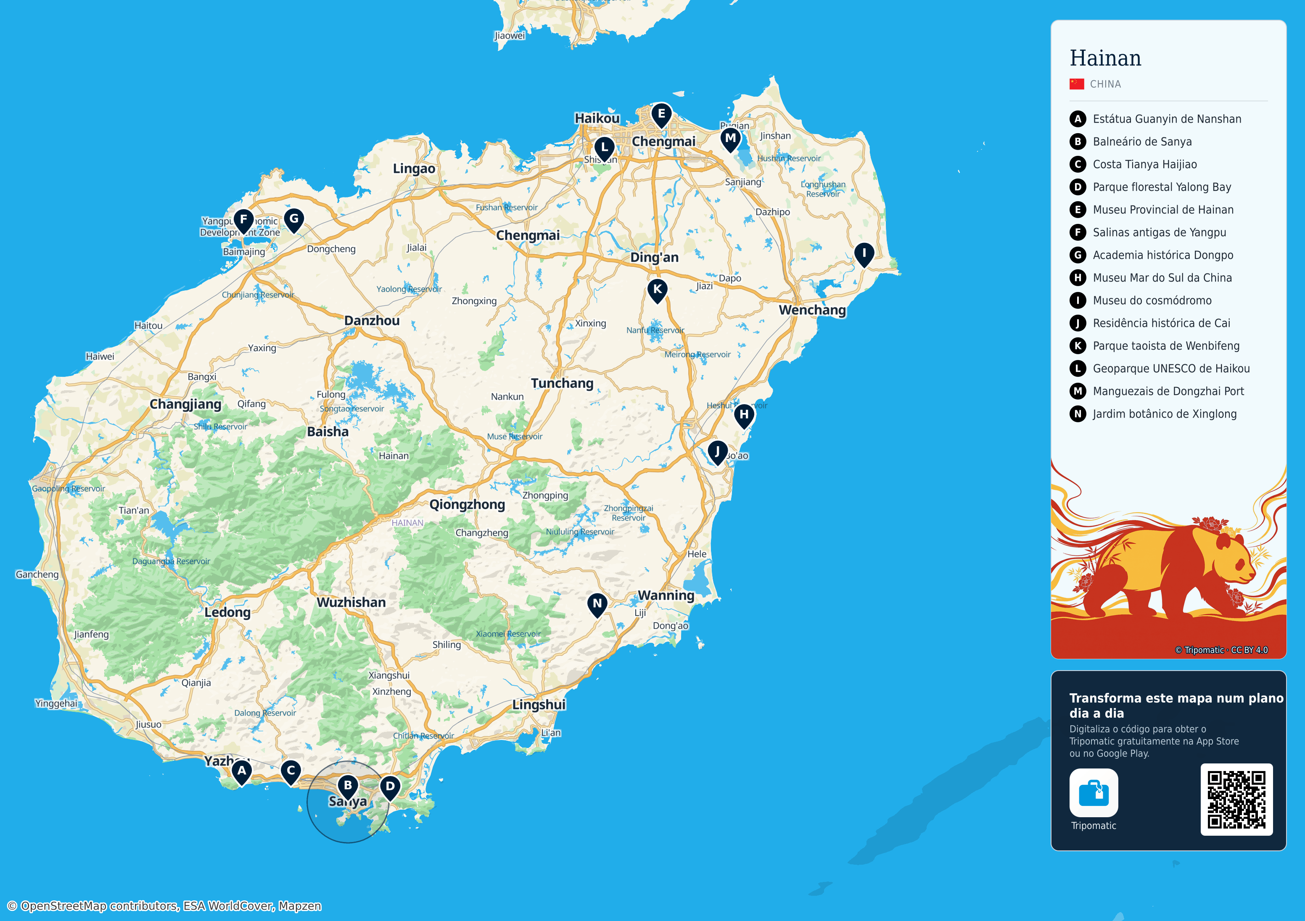Click the 'Danzhou' city label

(x=372, y=321)
